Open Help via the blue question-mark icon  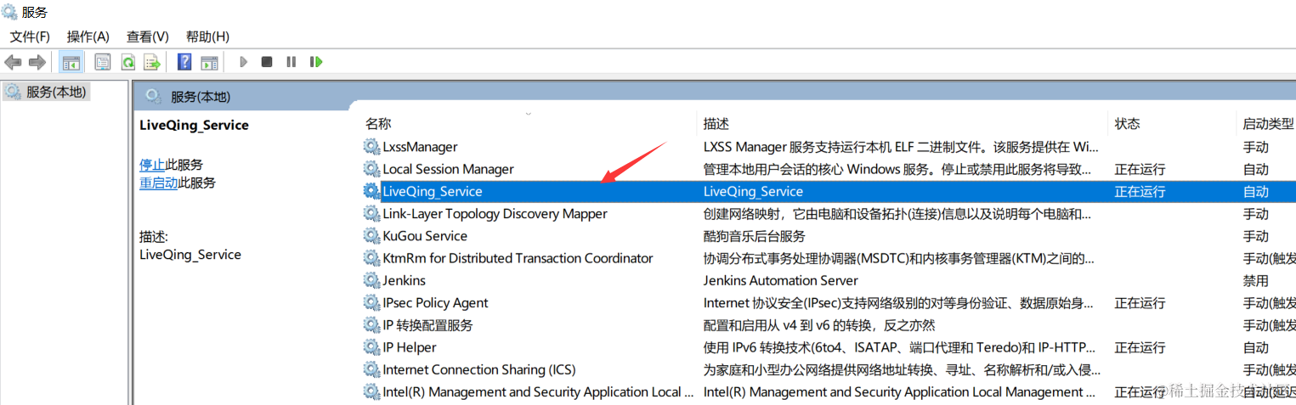[x=184, y=62]
